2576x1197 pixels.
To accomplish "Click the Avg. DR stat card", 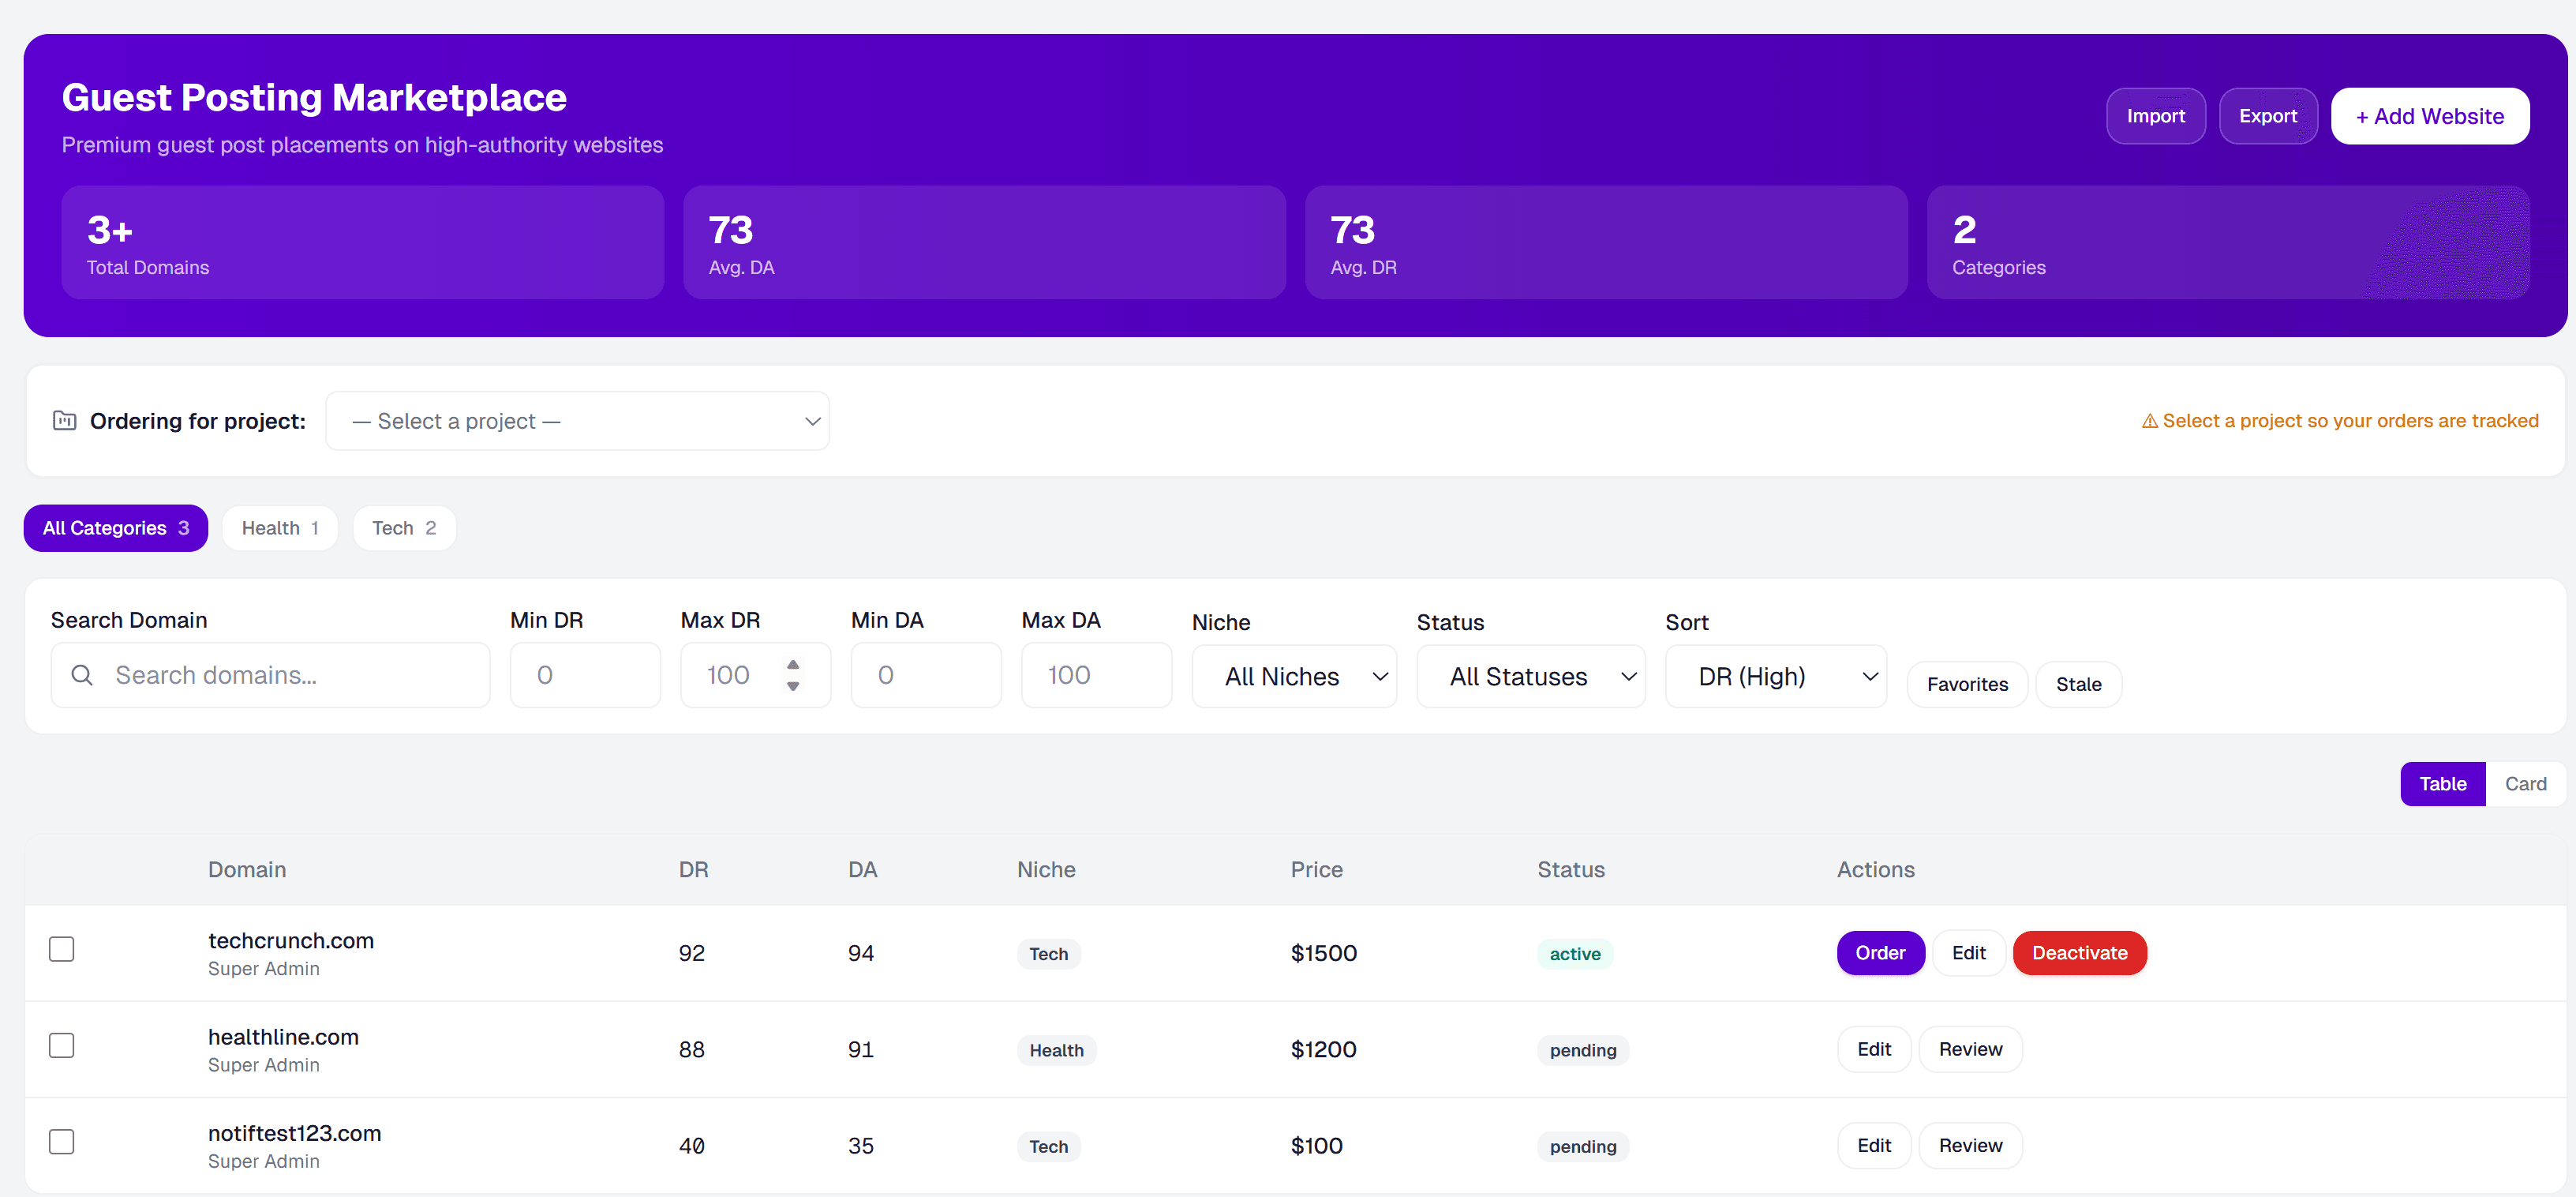I will [x=1606, y=242].
